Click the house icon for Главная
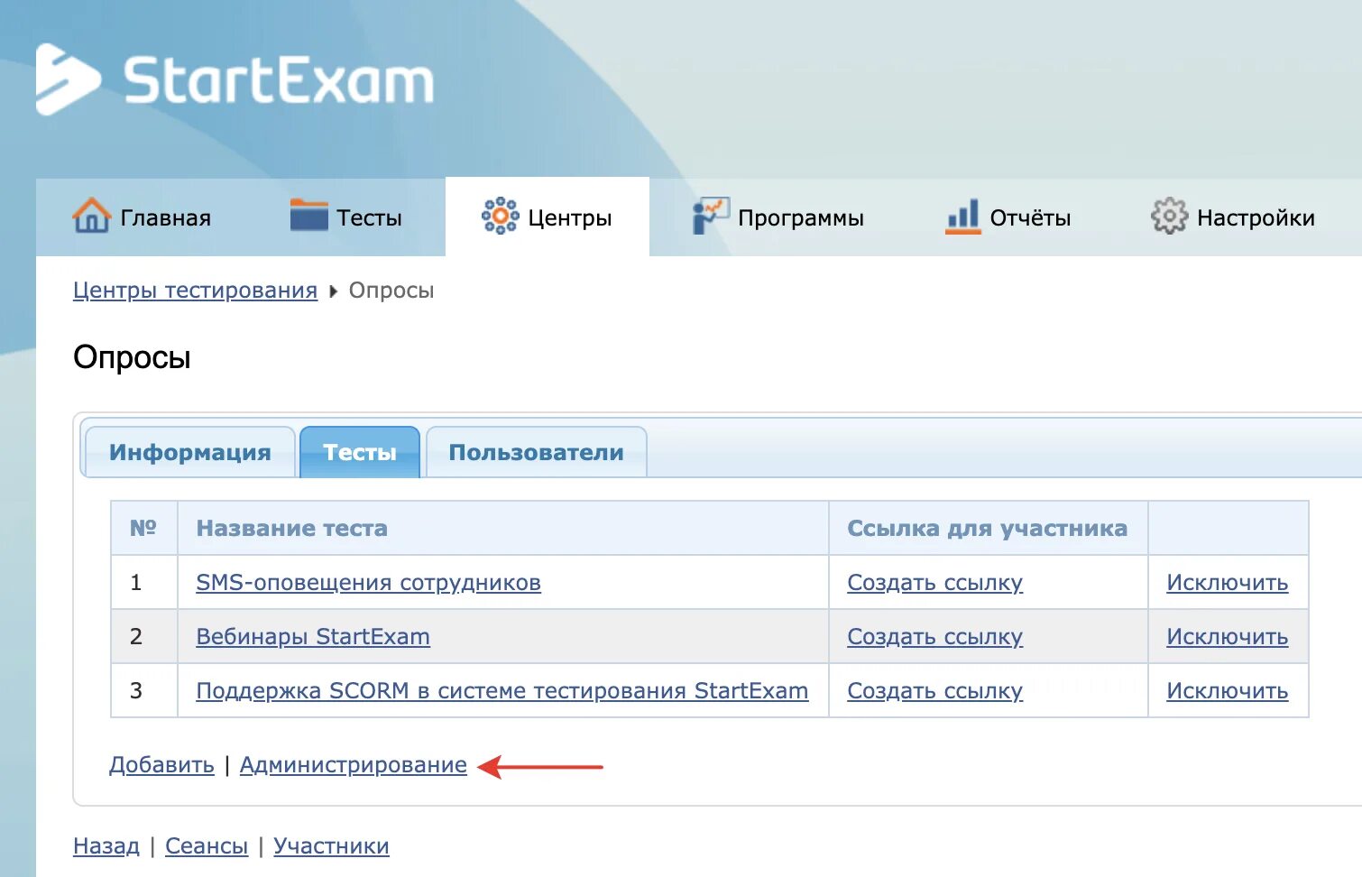The width and height of the screenshot is (1362, 877). click(91, 216)
